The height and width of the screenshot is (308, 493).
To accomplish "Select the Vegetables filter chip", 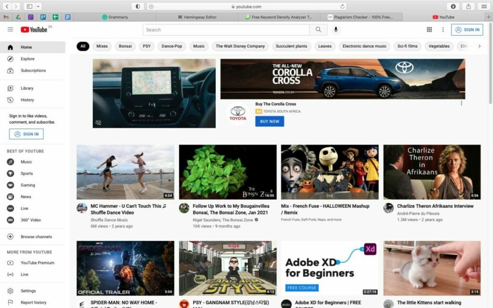I will (x=439, y=46).
